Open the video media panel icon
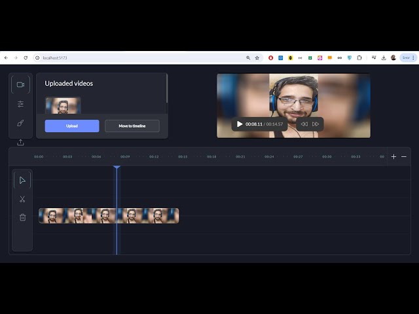 tap(20, 84)
